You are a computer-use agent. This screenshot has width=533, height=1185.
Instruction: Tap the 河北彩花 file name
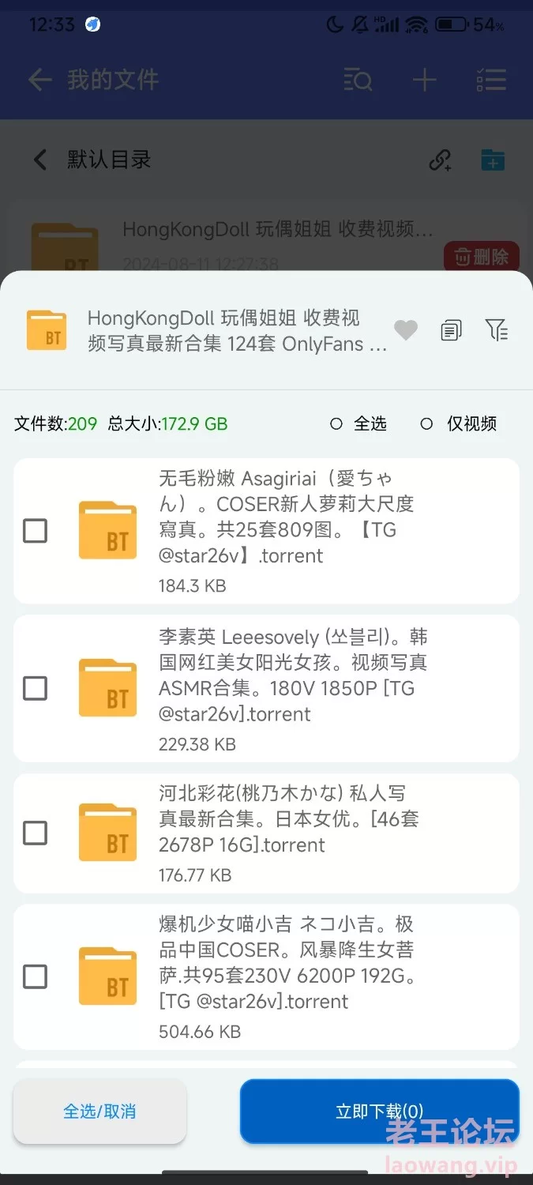pos(289,819)
